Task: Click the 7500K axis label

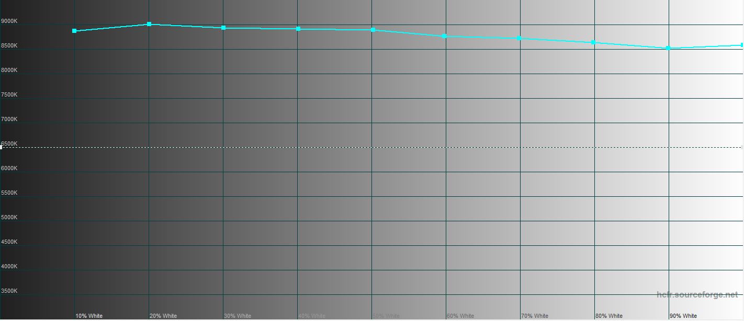Action: [x=9, y=95]
